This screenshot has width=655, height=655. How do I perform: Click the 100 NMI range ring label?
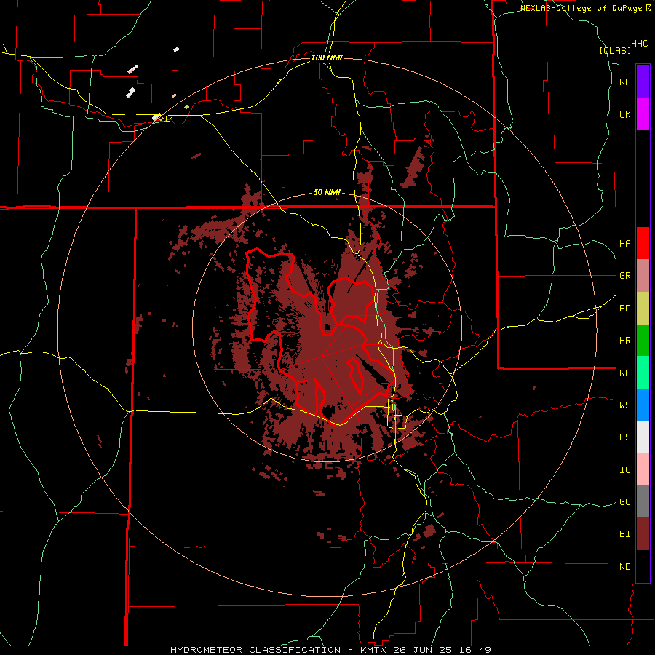(327, 57)
